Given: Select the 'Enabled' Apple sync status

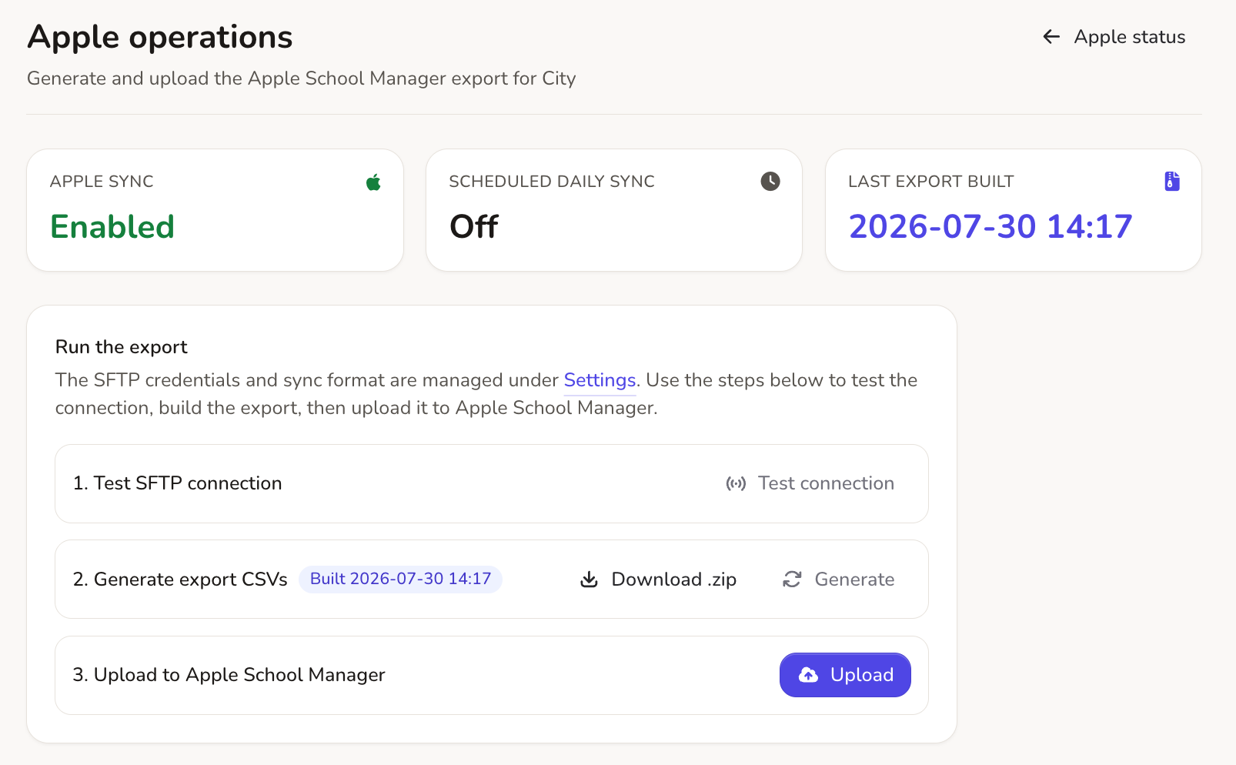Looking at the screenshot, I should click(112, 227).
